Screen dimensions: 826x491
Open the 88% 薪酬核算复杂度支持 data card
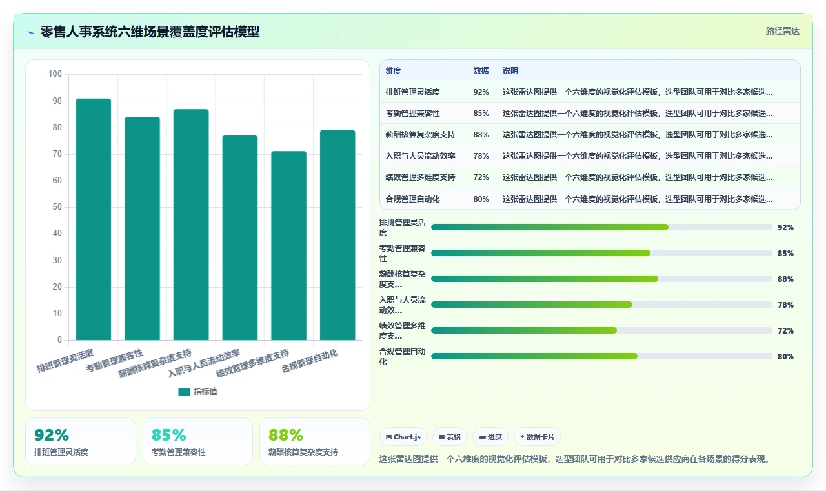click(x=314, y=441)
